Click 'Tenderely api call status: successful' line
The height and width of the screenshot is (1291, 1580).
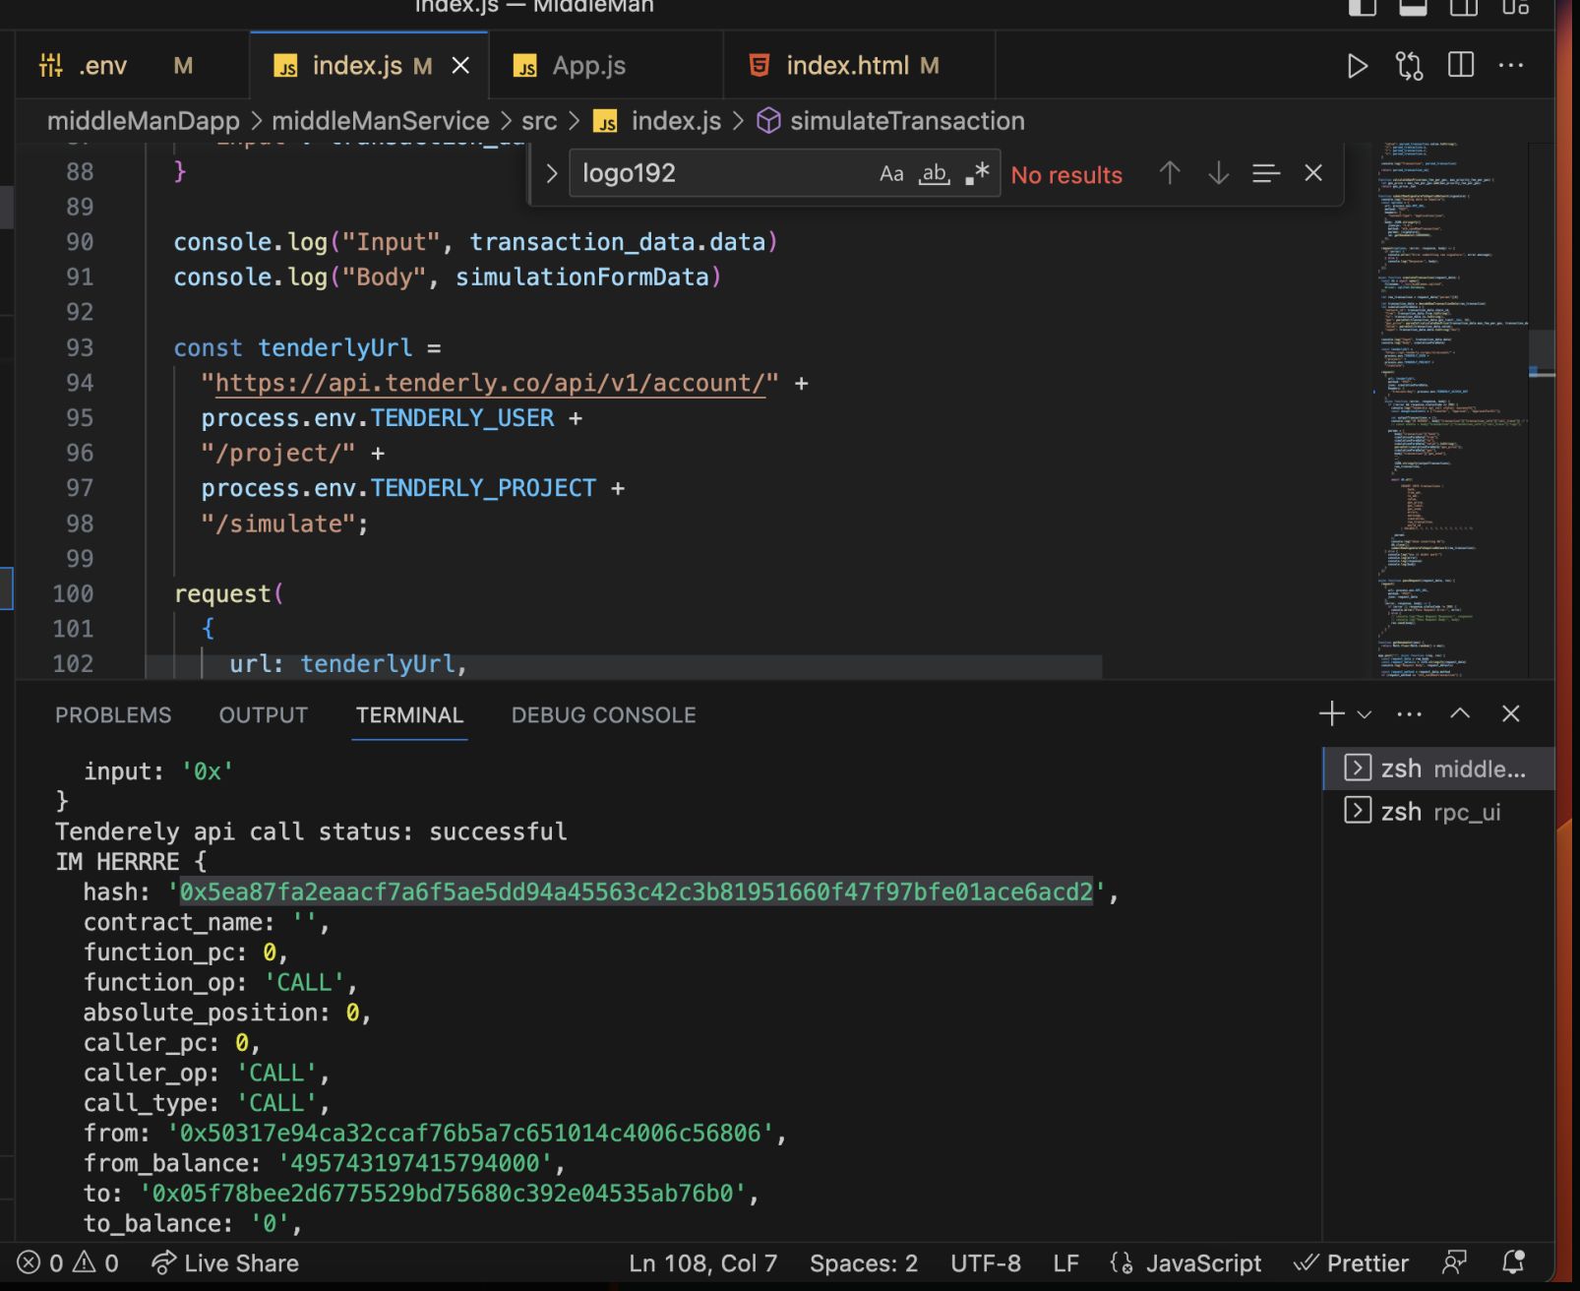tap(311, 831)
